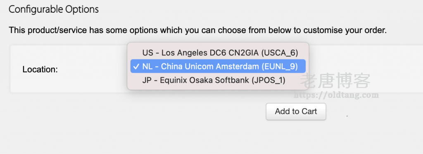Click the checkmark beside the NL option
This screenshot has width=423, height=154.
tap(136, 66)
